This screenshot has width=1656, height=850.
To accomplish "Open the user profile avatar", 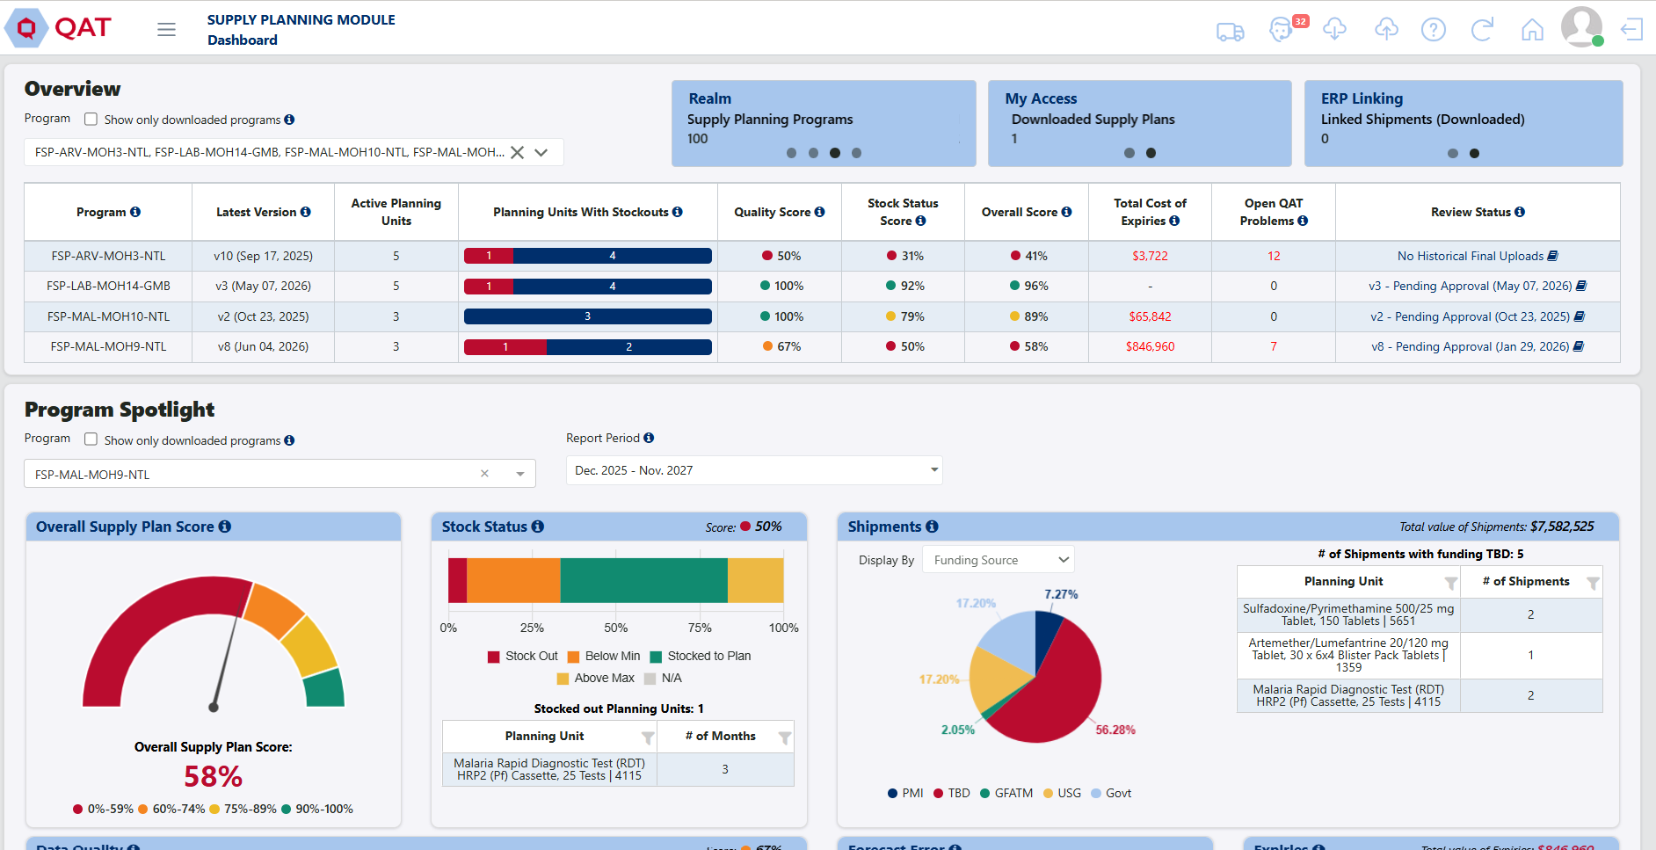I will [1581, 26].
